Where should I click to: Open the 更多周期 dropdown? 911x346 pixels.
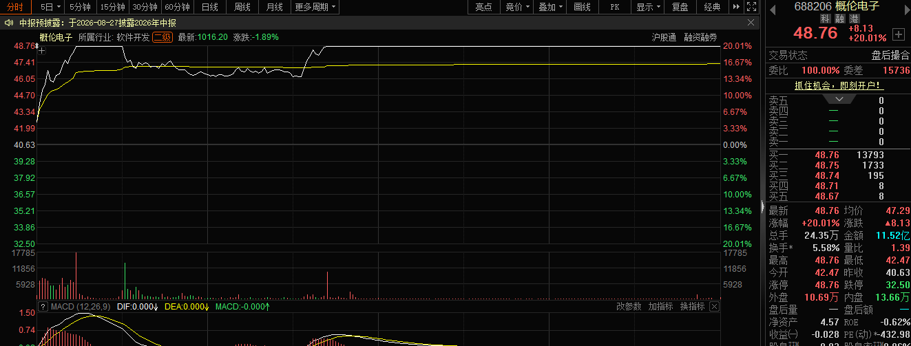click(x=315, y=7)
